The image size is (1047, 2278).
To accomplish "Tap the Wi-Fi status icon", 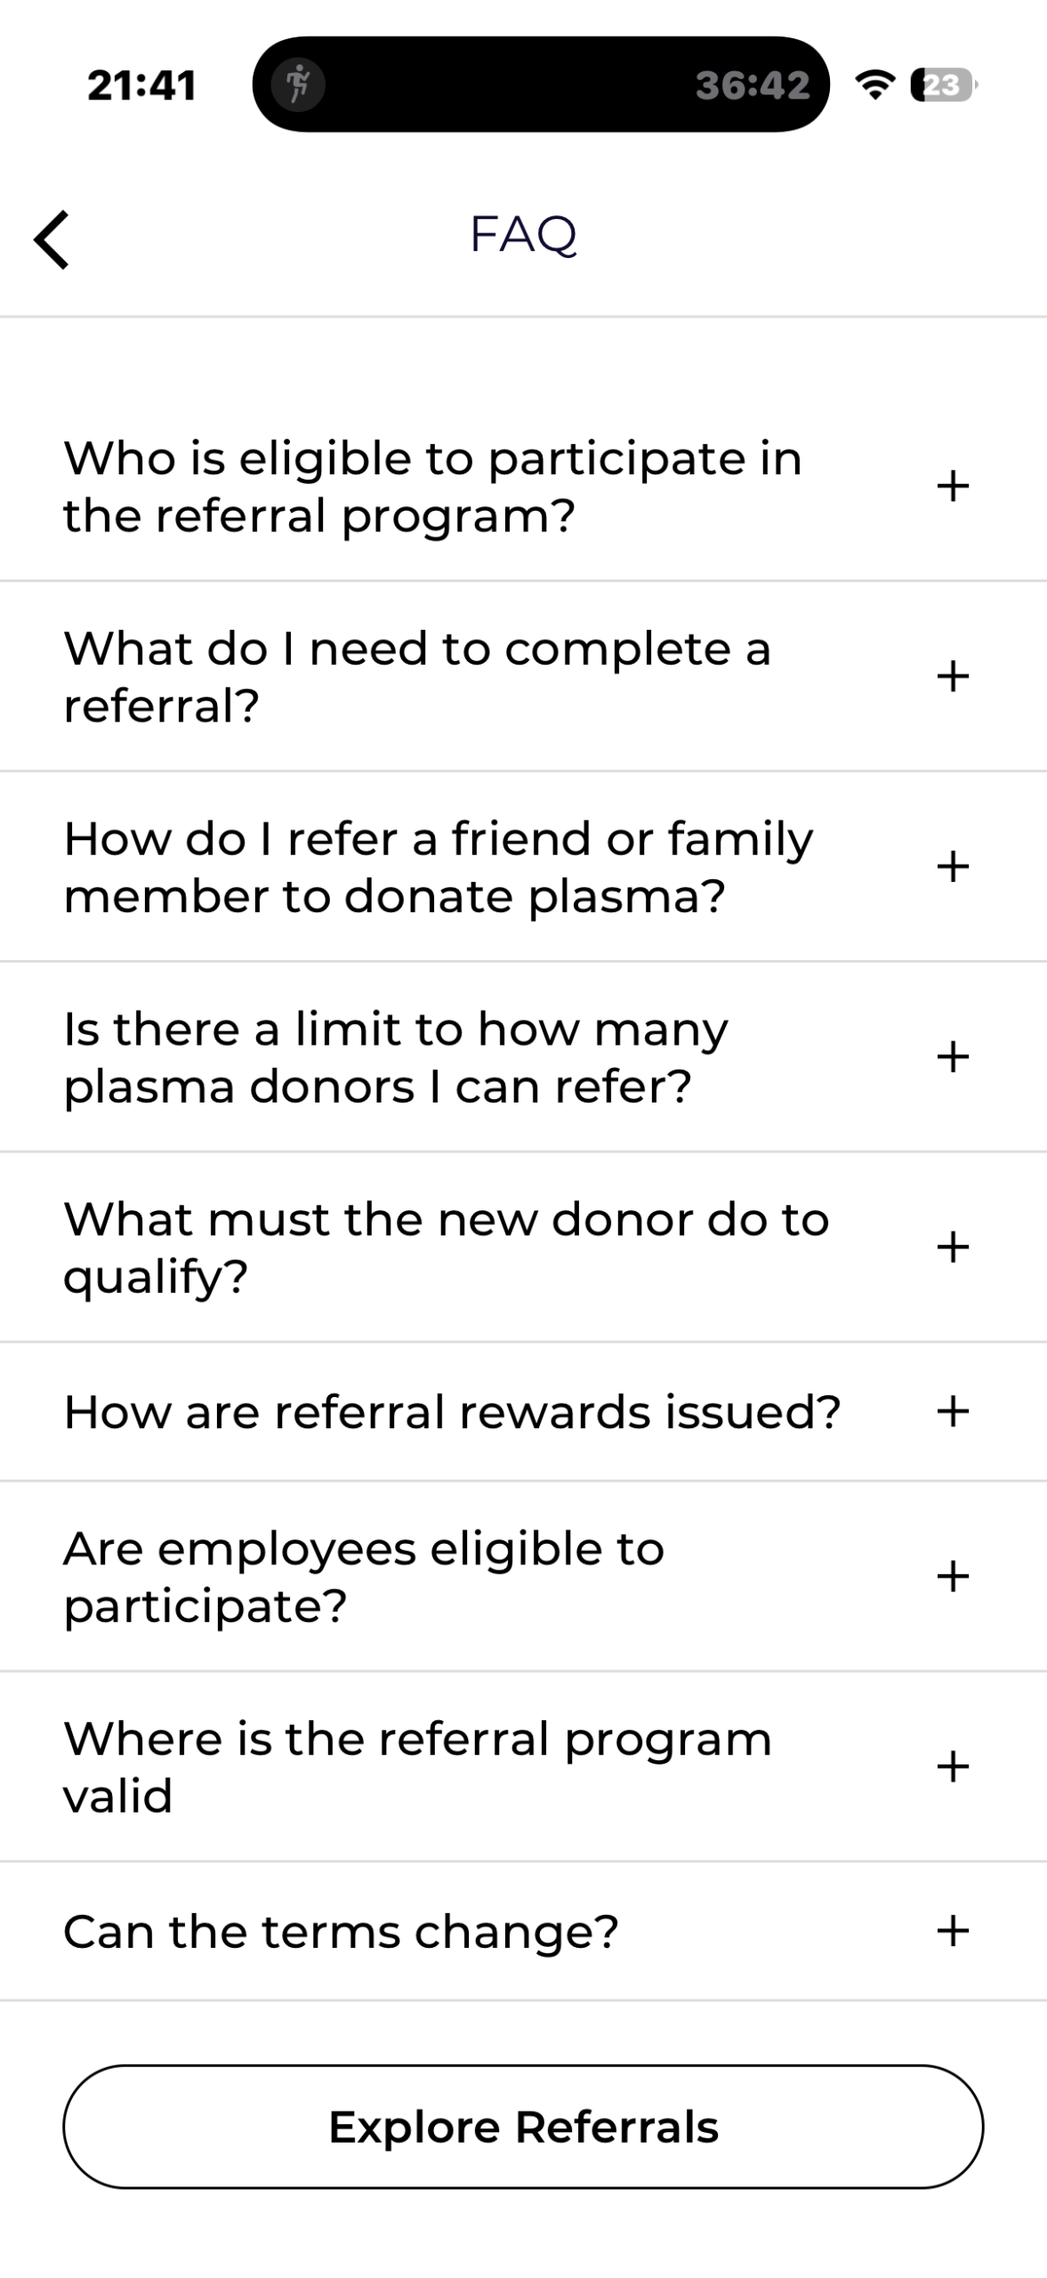I will [x=874, y=85].
